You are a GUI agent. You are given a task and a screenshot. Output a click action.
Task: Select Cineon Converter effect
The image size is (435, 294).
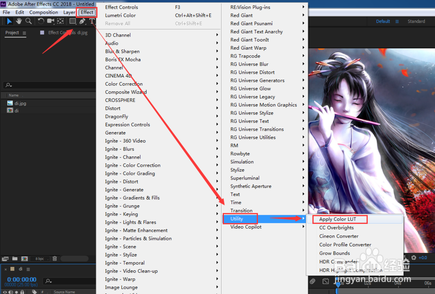(x=355, y=236)
